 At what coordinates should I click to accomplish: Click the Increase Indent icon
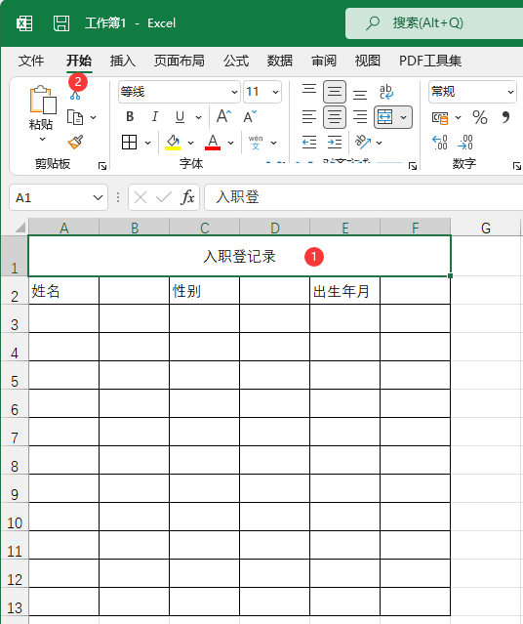[x=335, y=142]
